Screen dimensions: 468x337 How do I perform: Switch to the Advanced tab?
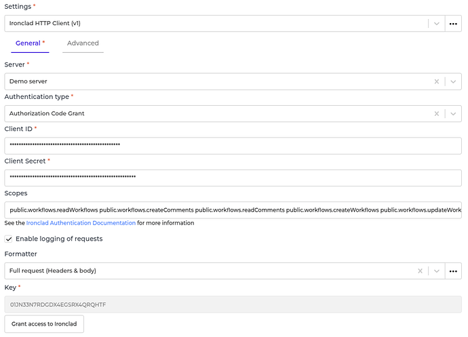[x=83, y=43]
